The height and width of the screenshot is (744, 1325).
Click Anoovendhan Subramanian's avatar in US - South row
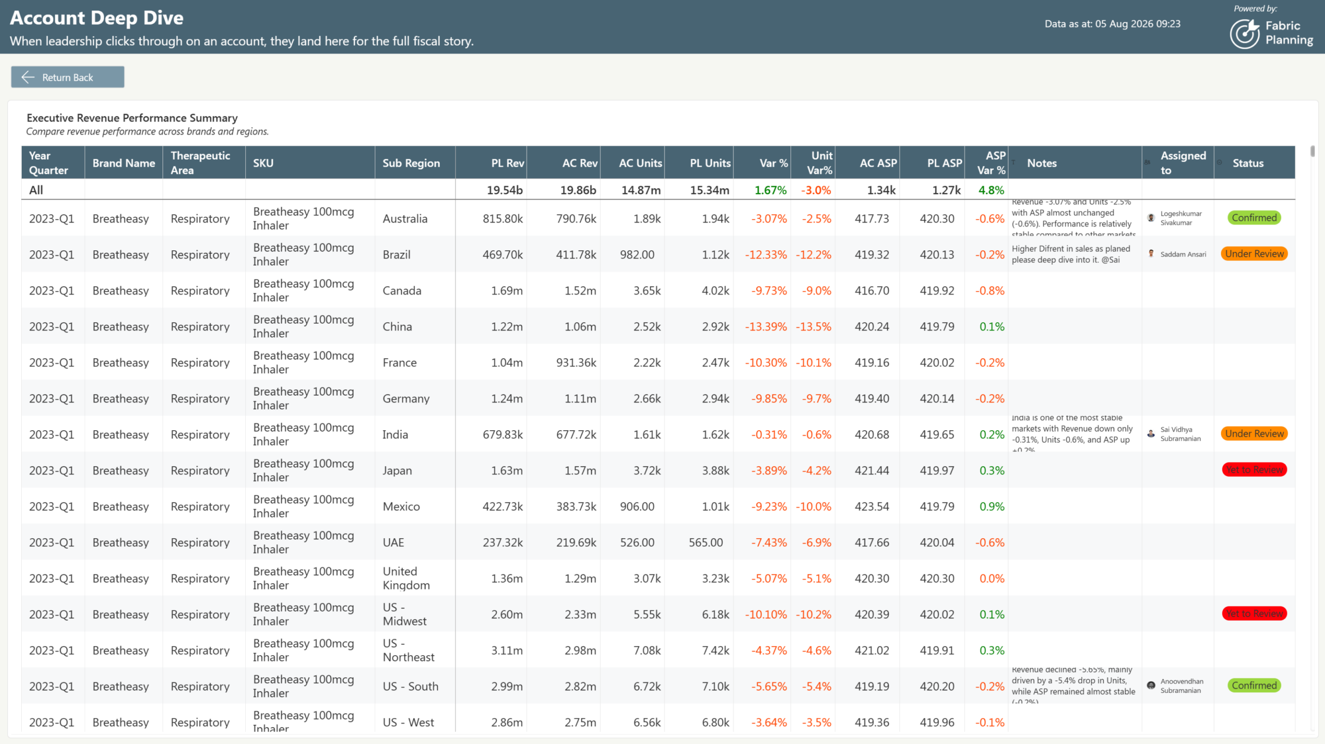[1151, 685]
